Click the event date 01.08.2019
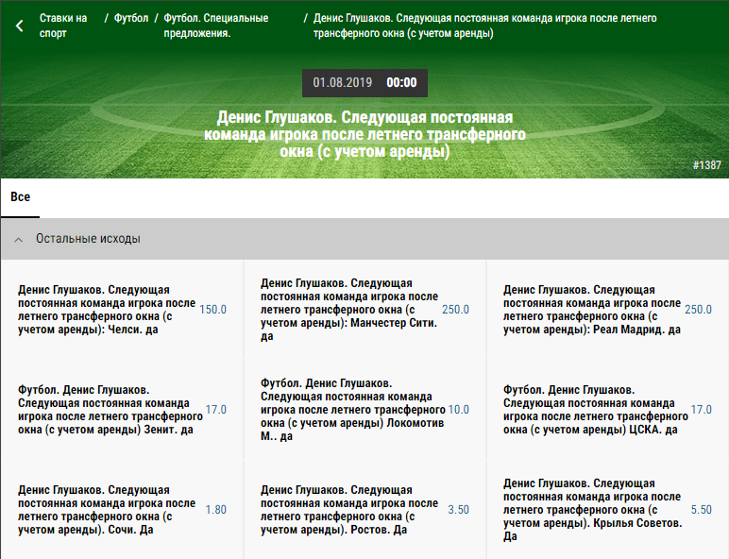729x559 pixels. [342, 83]
